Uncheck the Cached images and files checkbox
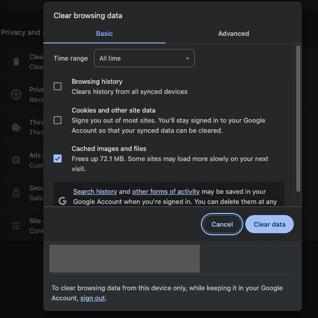The width and height of the screenshot is (318, 318). pyautogui.click(x=58, y=158)
